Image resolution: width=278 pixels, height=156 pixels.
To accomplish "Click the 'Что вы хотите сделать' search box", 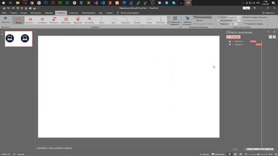I will click(x=129, y=13).
